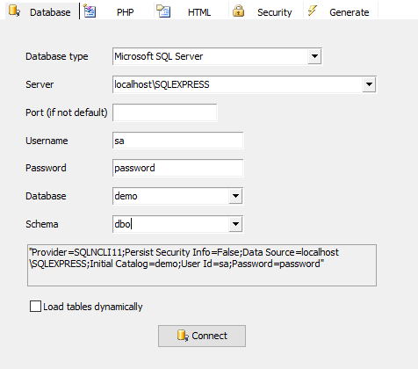Open the HTML tab
The height and width of the screenshot is (369, 418).
pos(191,11)
